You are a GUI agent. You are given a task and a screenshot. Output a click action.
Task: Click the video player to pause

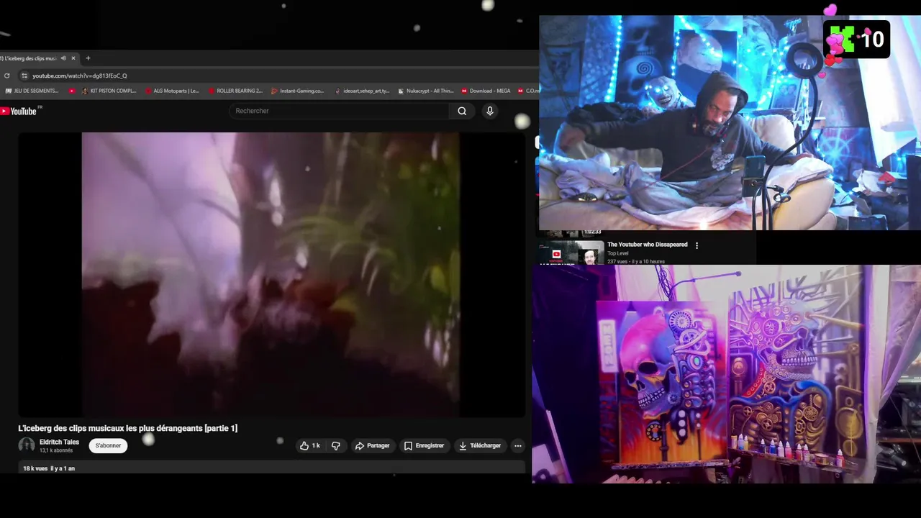(x=271, y=274)
